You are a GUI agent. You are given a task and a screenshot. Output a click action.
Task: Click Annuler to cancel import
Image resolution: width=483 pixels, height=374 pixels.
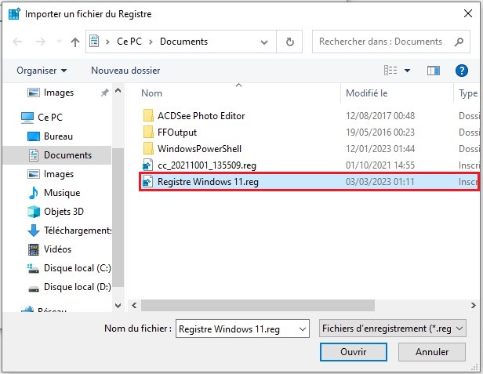click(432, 352)
